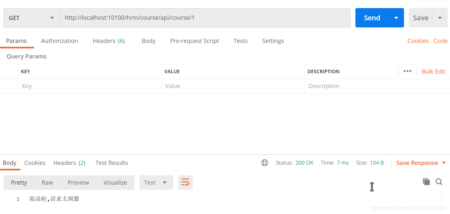
Task: Click Save Response
Action: coord(417,163)
